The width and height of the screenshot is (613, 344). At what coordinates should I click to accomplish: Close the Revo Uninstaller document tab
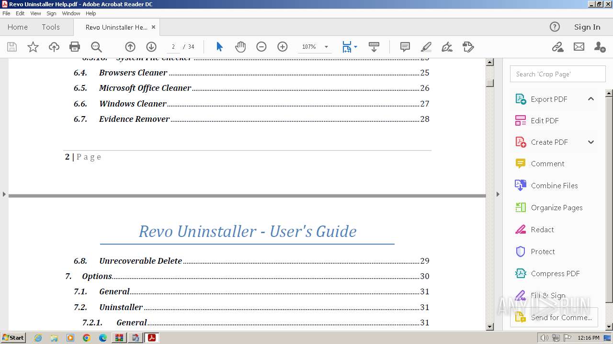pyautogui.click(x=153, y=27)
